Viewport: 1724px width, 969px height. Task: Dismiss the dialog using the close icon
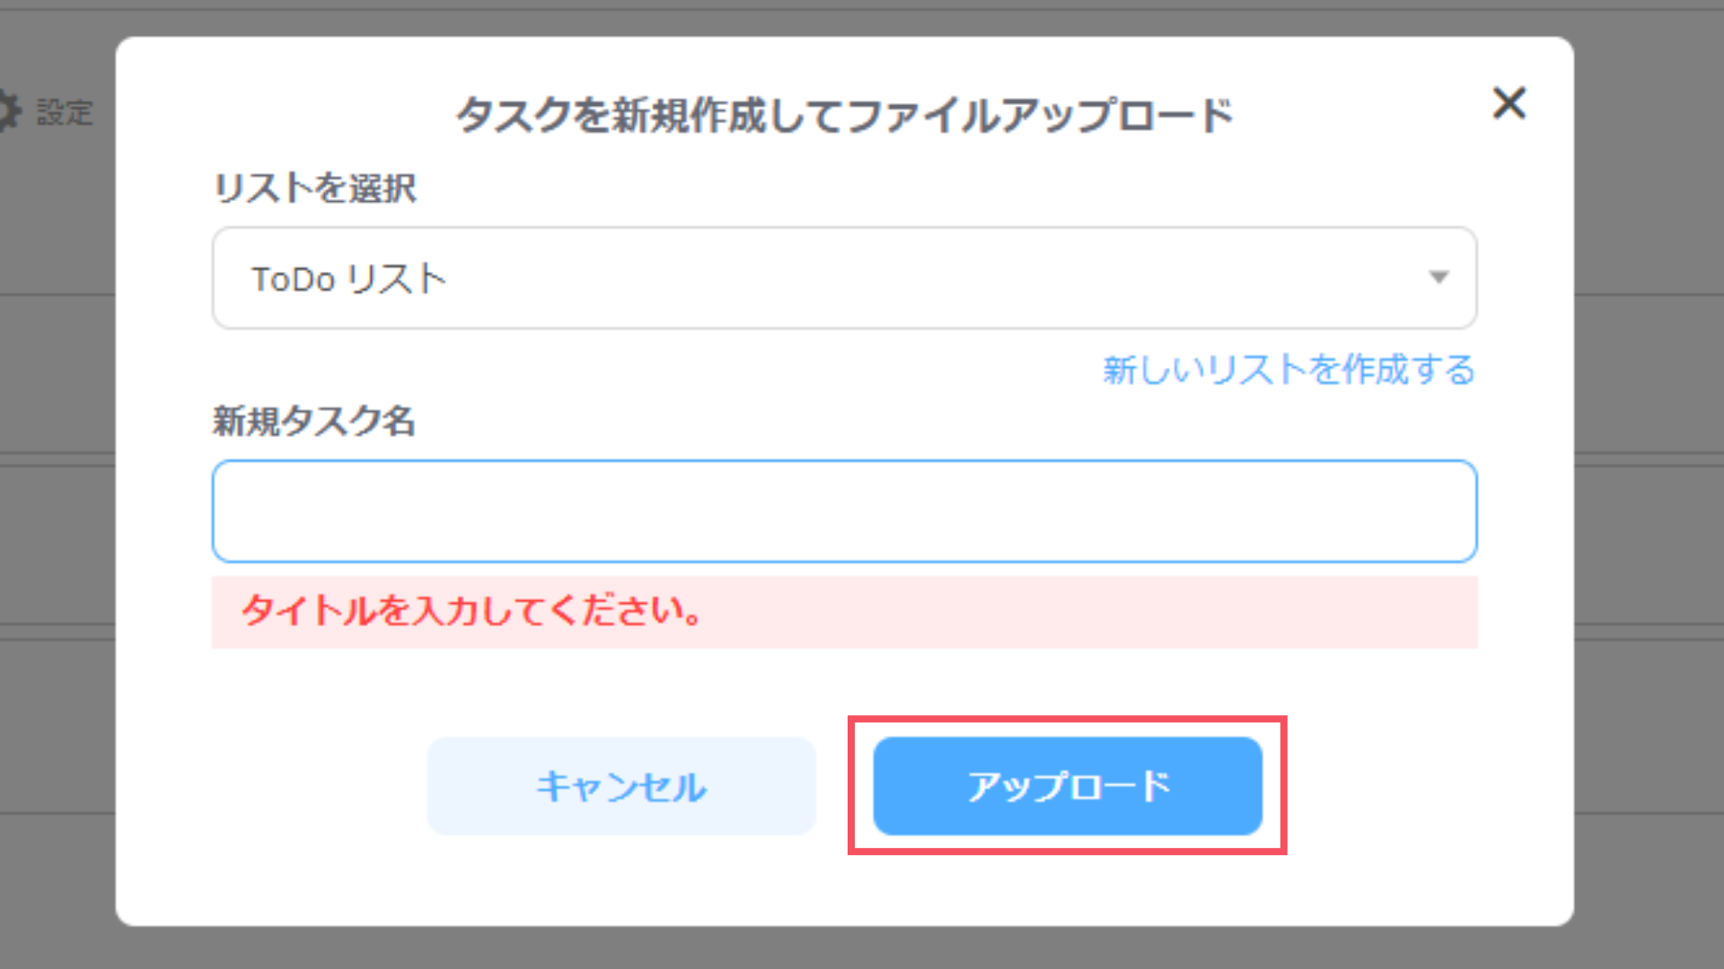(1510, 104)
